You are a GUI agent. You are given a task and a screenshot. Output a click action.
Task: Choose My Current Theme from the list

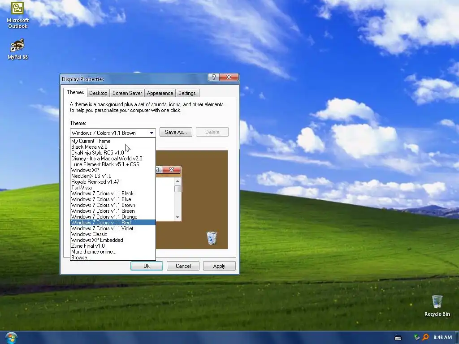coord(113,141)
